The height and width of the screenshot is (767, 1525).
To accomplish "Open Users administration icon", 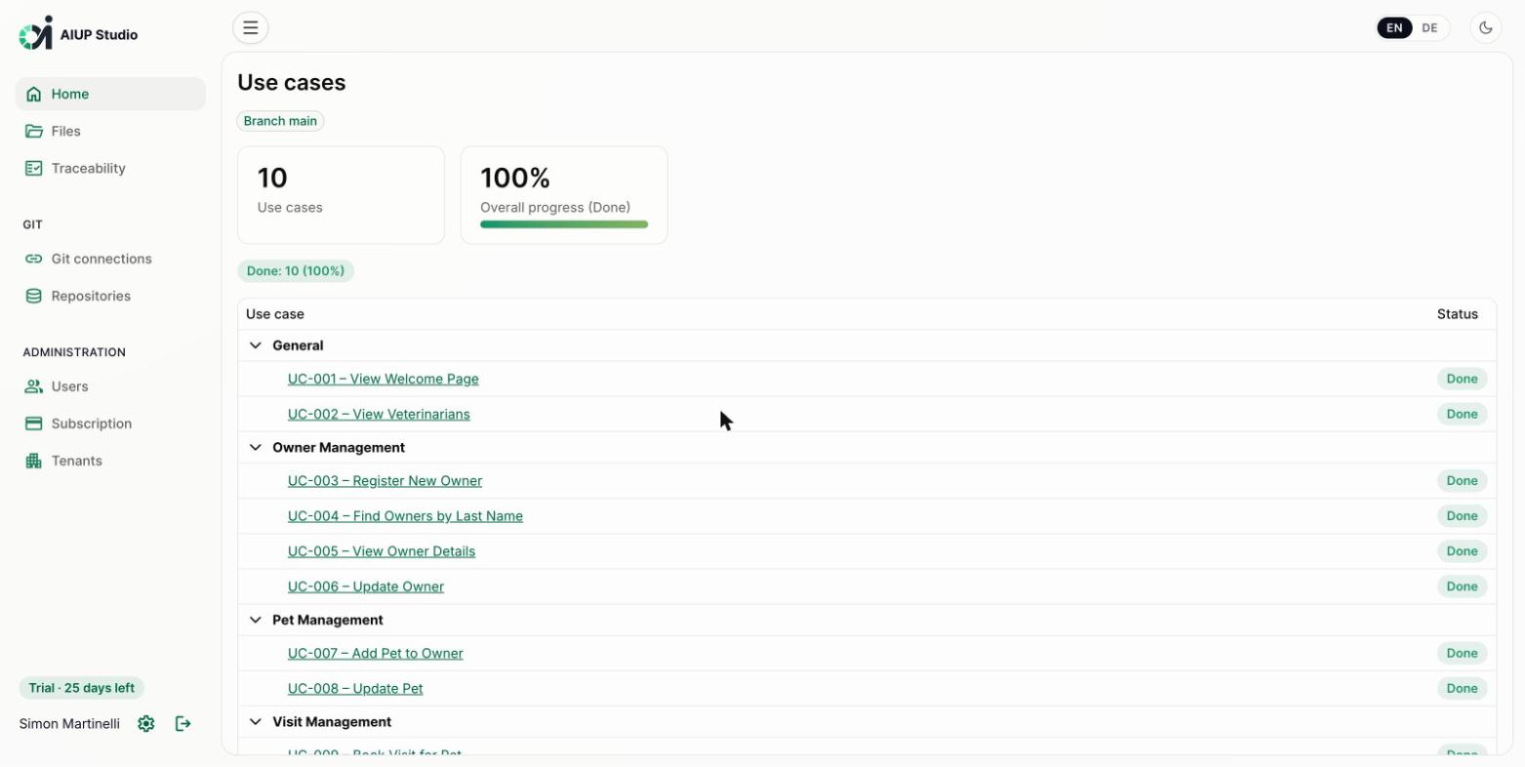I will 34,386.
